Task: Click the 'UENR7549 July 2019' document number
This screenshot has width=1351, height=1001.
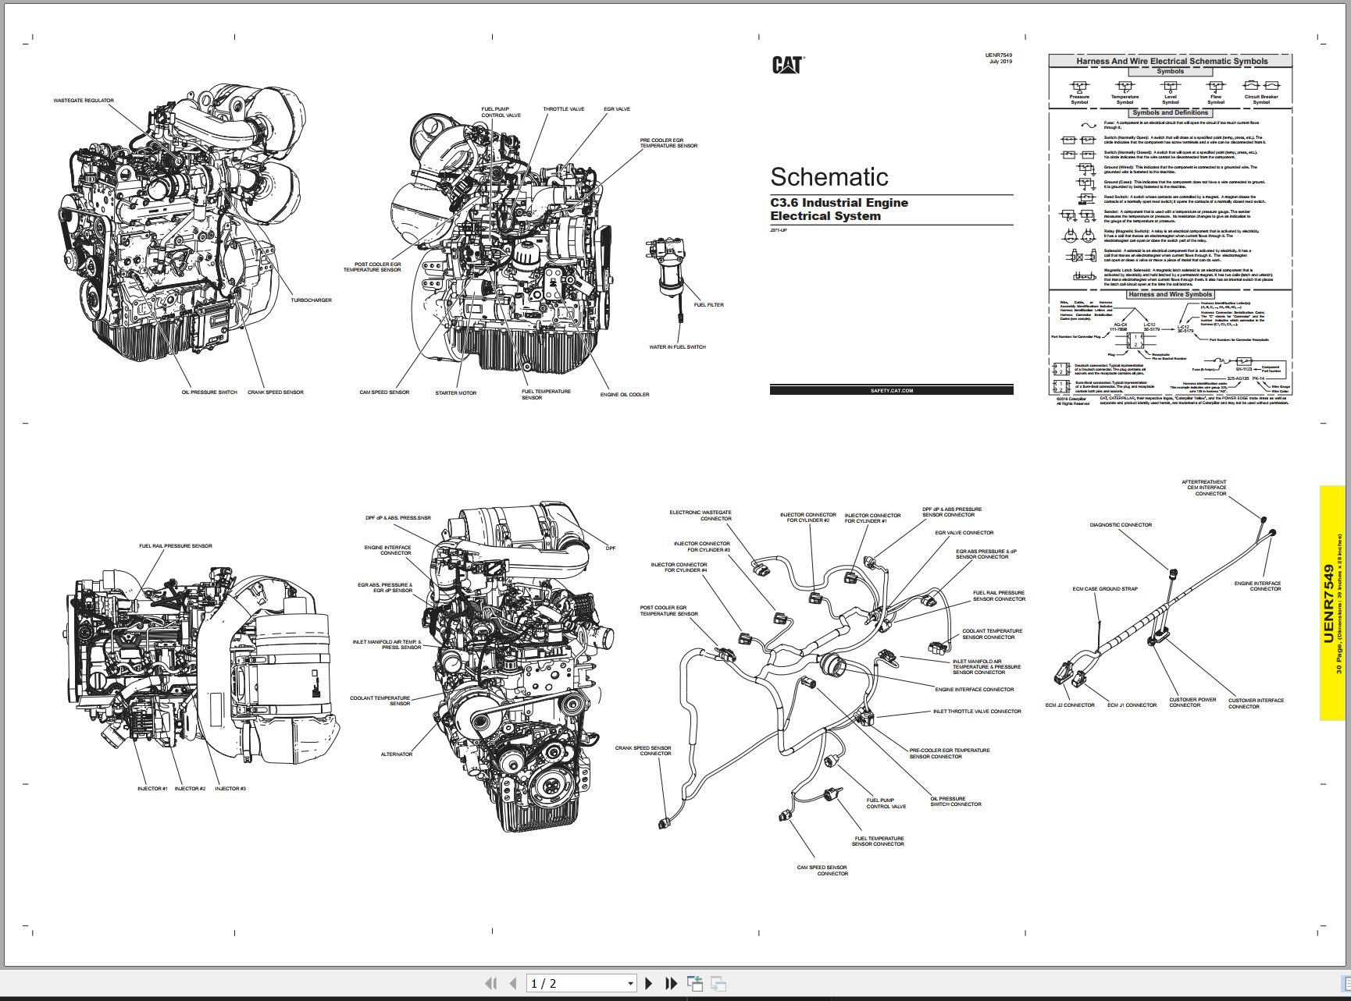Action: point(999,58)
